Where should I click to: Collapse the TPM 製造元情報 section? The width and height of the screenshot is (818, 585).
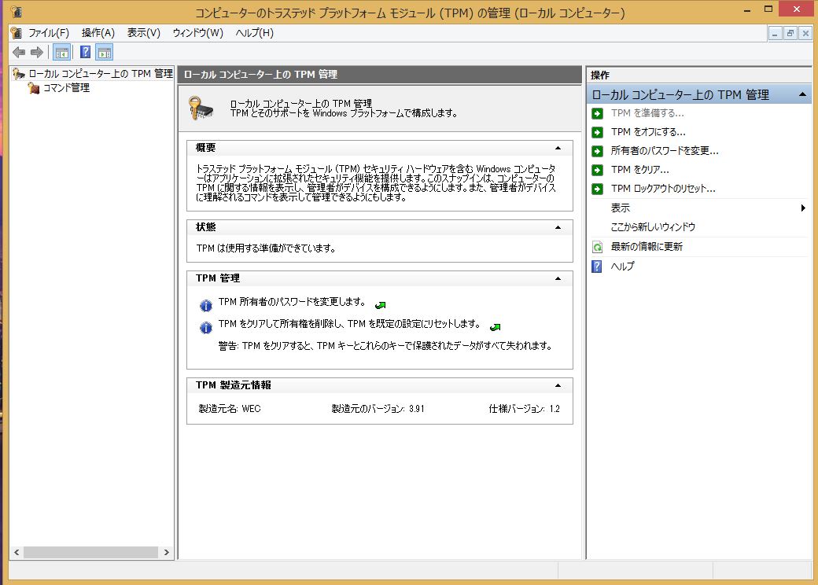pyautogui.click(x=558, y=385)
